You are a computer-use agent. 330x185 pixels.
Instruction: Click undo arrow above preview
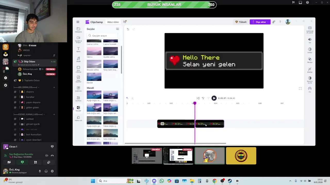[x=128, y=29]
